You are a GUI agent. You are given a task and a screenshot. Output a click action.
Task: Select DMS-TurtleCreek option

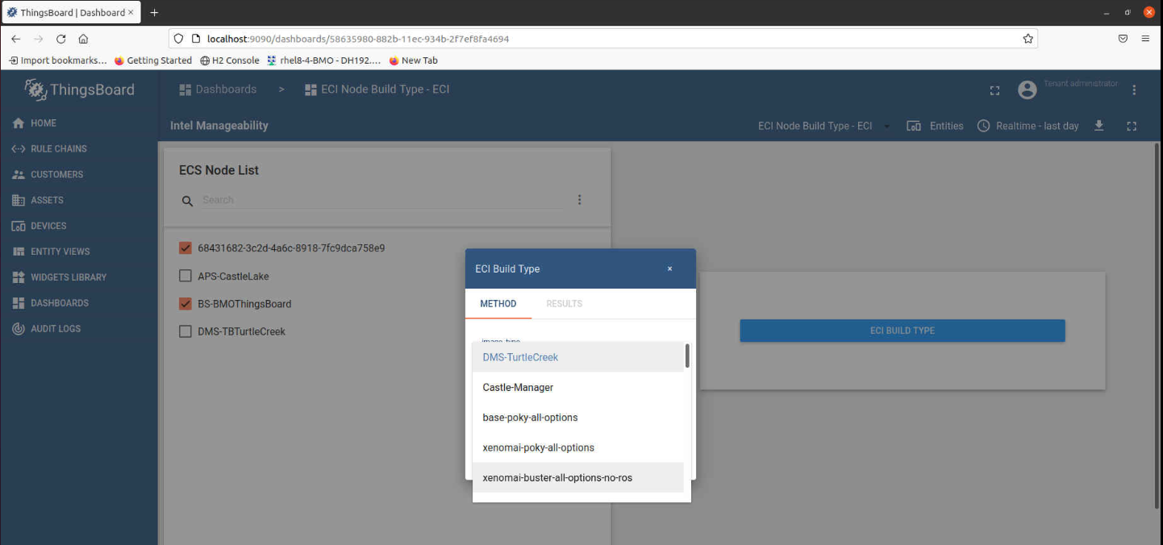pyautogui.click(x=578, y=357)
